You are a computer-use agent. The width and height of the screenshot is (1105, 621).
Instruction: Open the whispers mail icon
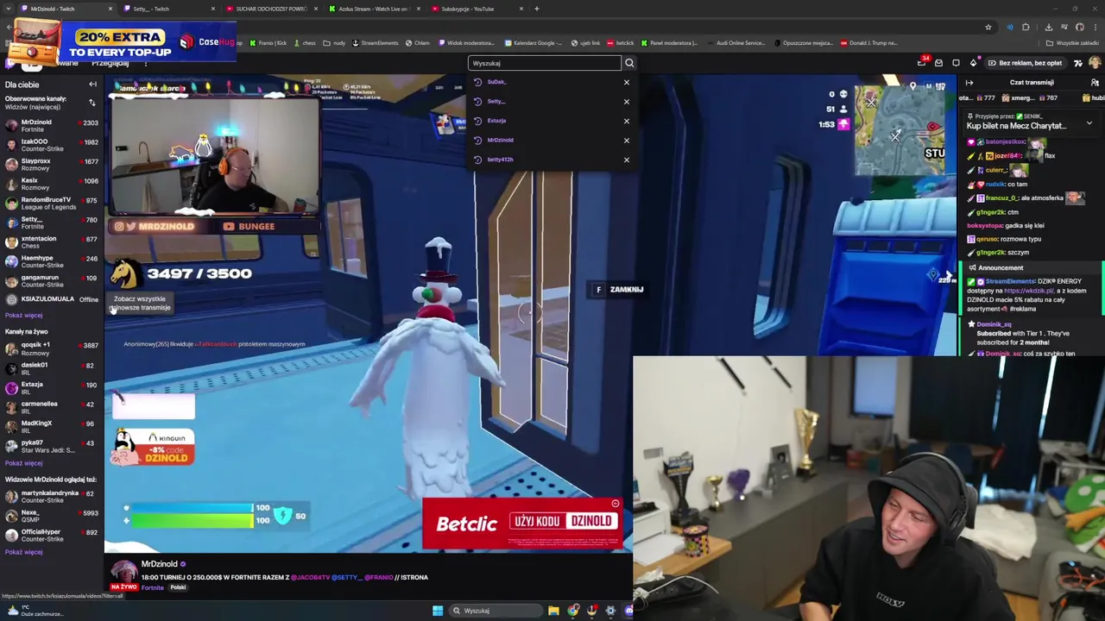[x=938, y=63]
